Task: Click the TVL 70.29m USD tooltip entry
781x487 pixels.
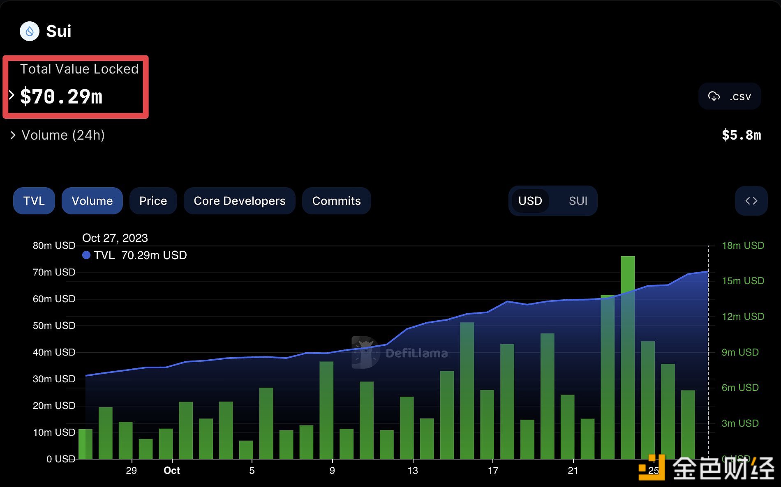Action: click(x=134, y=255)
